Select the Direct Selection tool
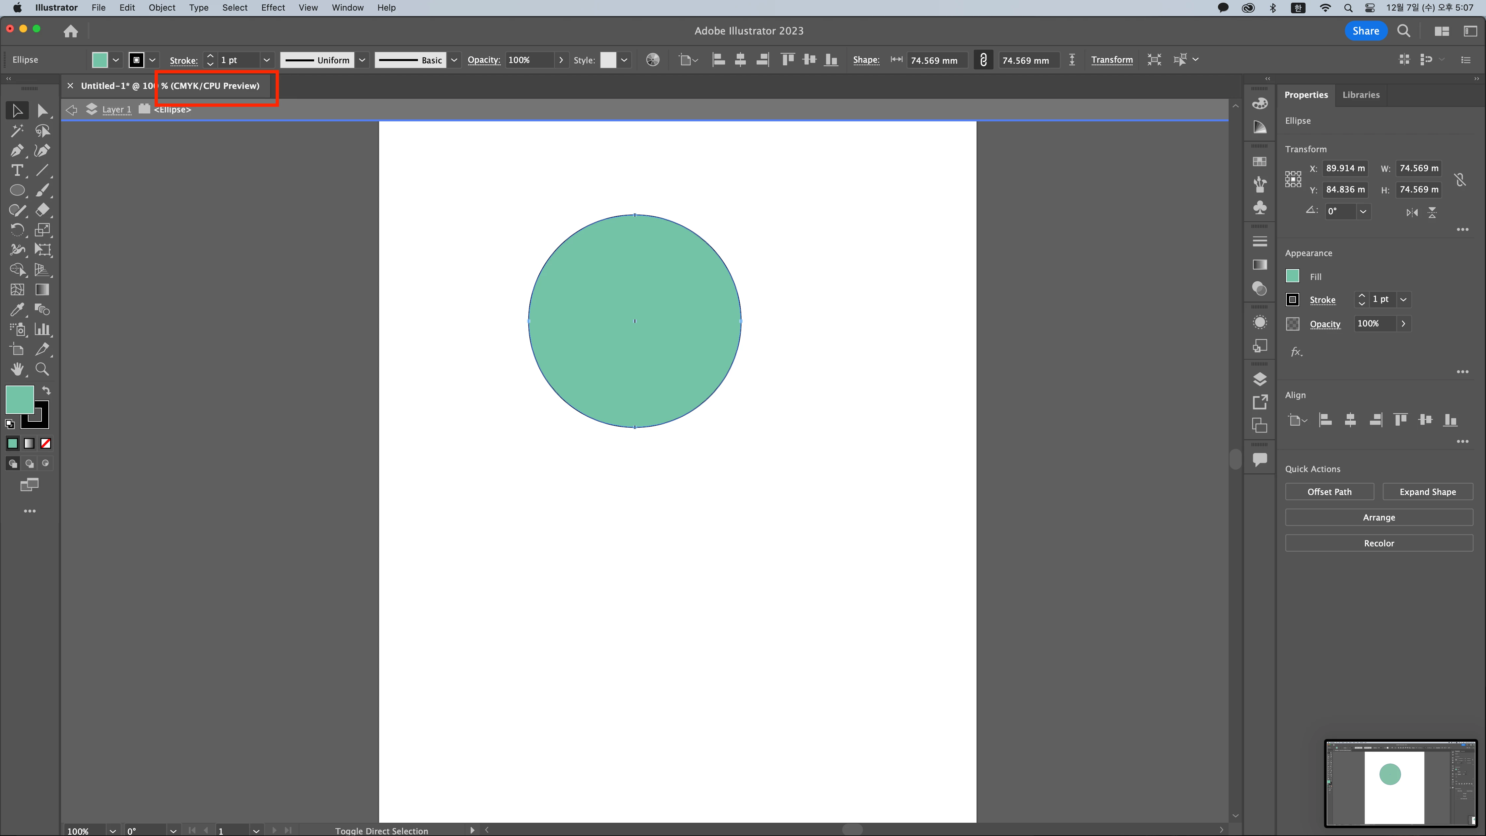Screen dimensions: 1486x836 [42, 110]
